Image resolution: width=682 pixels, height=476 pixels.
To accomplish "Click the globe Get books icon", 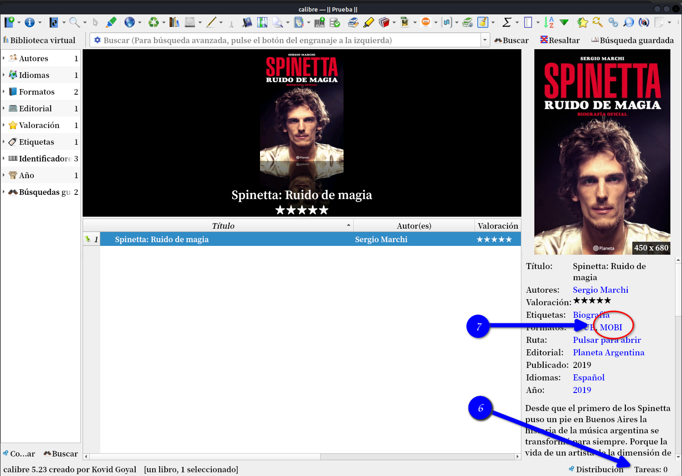I will (130, 22).
